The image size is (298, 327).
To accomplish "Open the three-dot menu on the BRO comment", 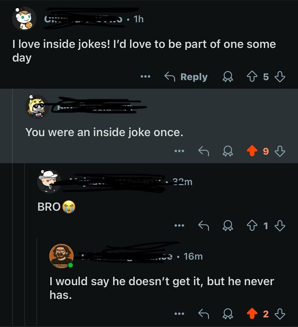I will click(179, 225).
